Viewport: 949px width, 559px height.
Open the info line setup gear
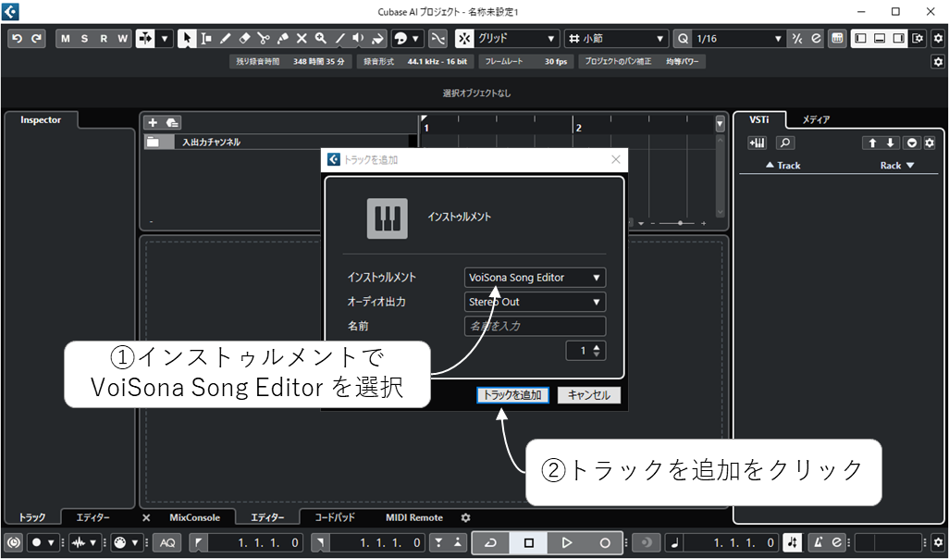[x=938, y=62]
